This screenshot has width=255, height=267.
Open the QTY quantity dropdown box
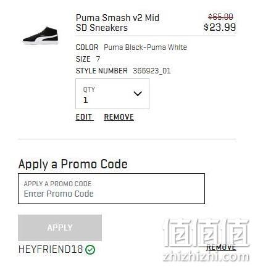click(112, 94)
